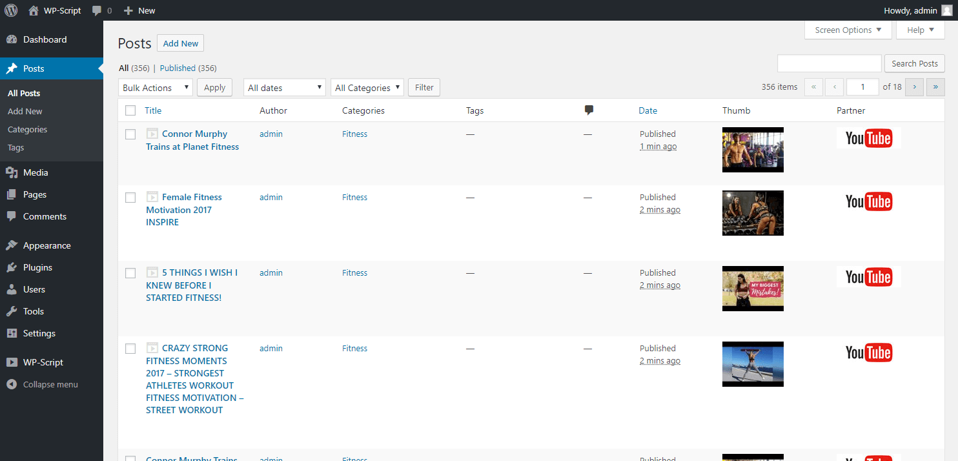Screen dimensions: 958x461
Task: Open the Bulk Actions dropdown
Action: coord(156,88)
